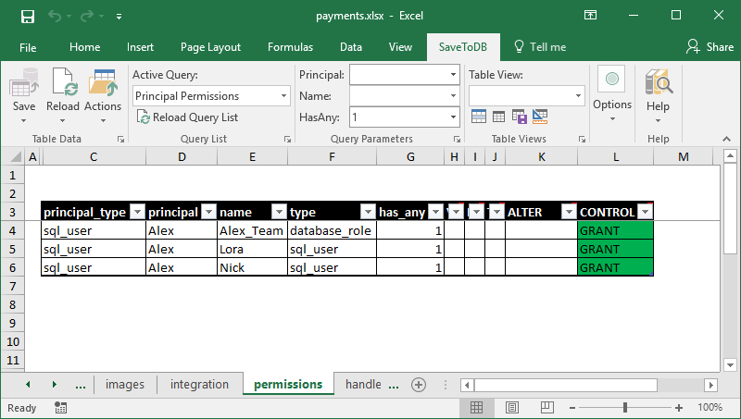Open the name column filter arrow
This screenshot has height=419, width=741.
point(279,212)
